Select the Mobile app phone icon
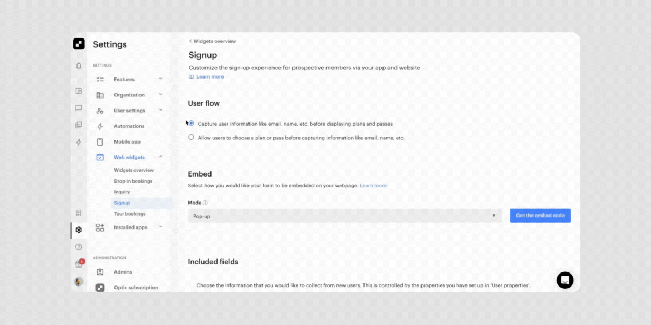651x325 pixels. 100,141
